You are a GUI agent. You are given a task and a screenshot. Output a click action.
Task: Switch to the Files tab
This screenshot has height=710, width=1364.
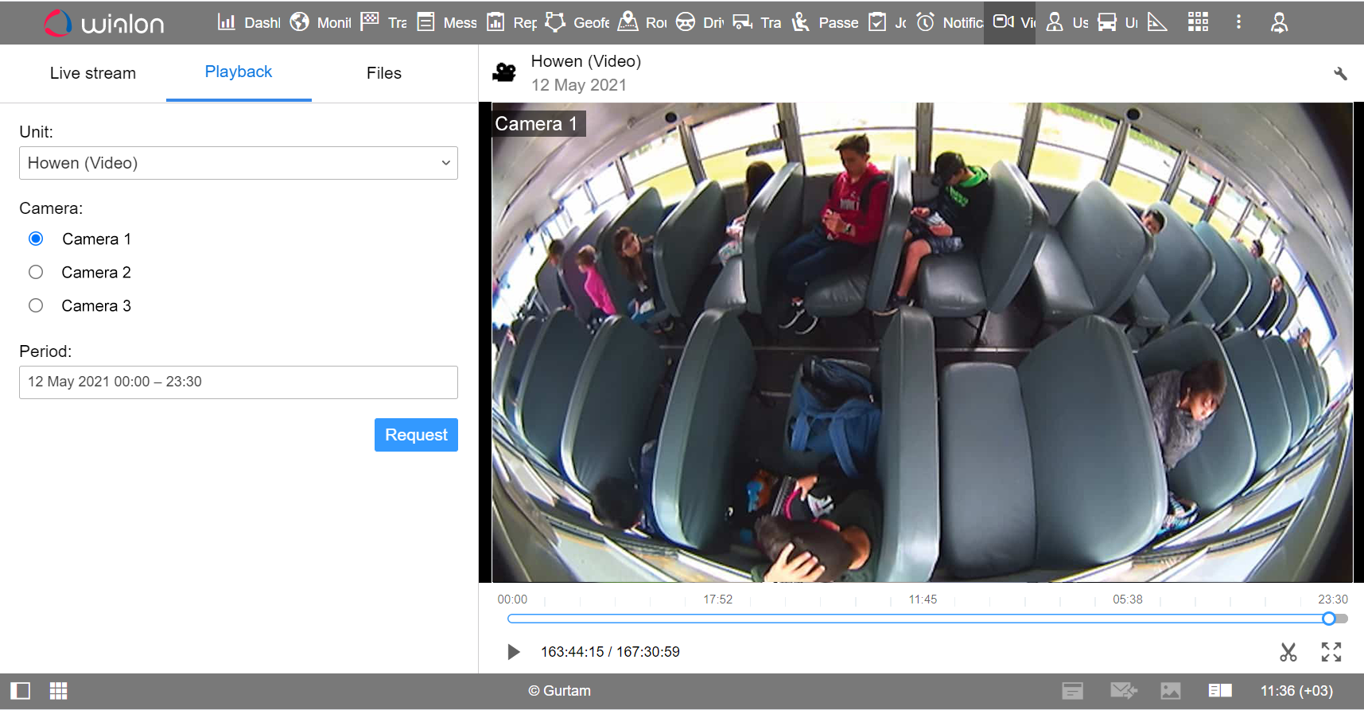tap(383, 73)
